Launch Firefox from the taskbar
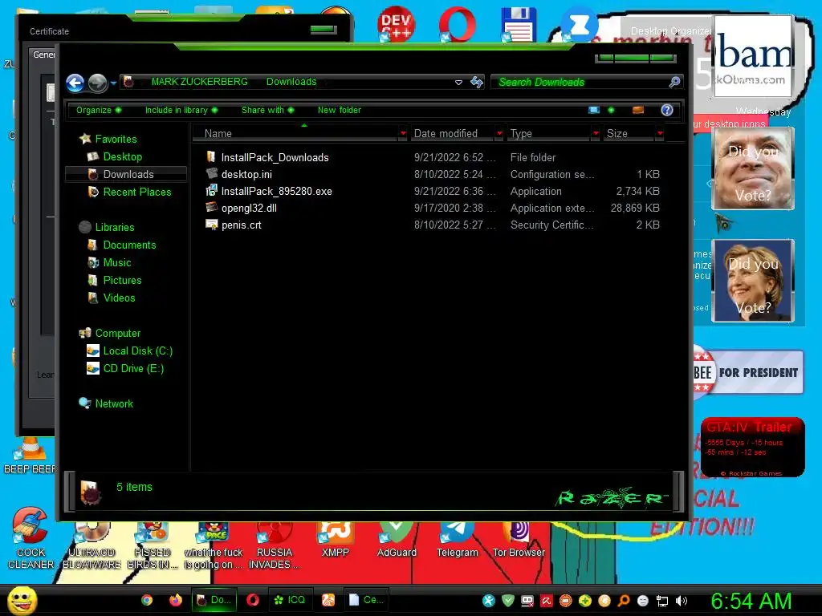The height and width of the screenshot is (616, 822). pyautogui.click(x=176, y=600)
